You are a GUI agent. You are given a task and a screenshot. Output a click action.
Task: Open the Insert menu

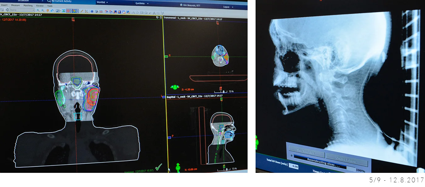pyautogui.click(x=4, y=5)
